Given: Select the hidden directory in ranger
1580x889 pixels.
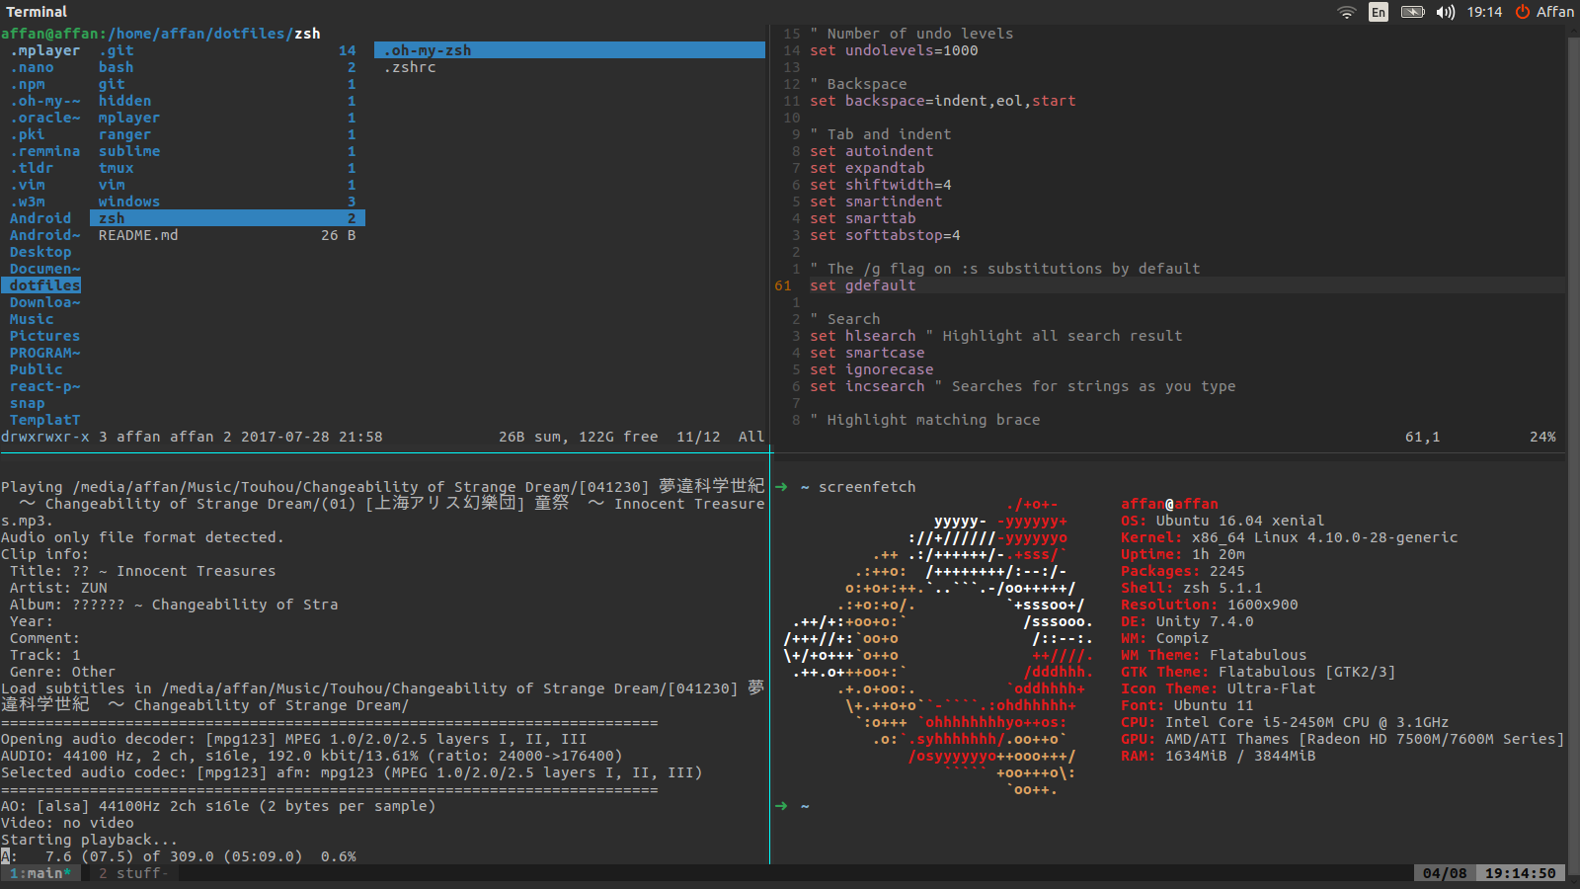Looking at the screenshot, I should (x=227, y=101).
